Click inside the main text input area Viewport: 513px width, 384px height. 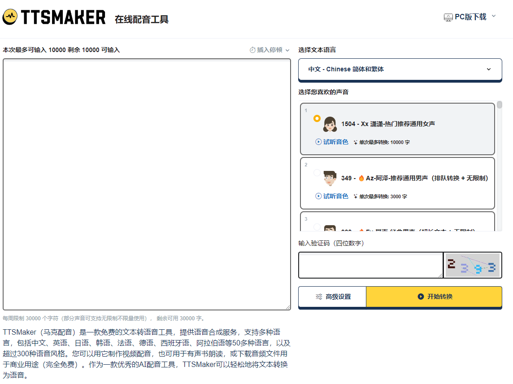pyautogui.click(x=147, y=184)
